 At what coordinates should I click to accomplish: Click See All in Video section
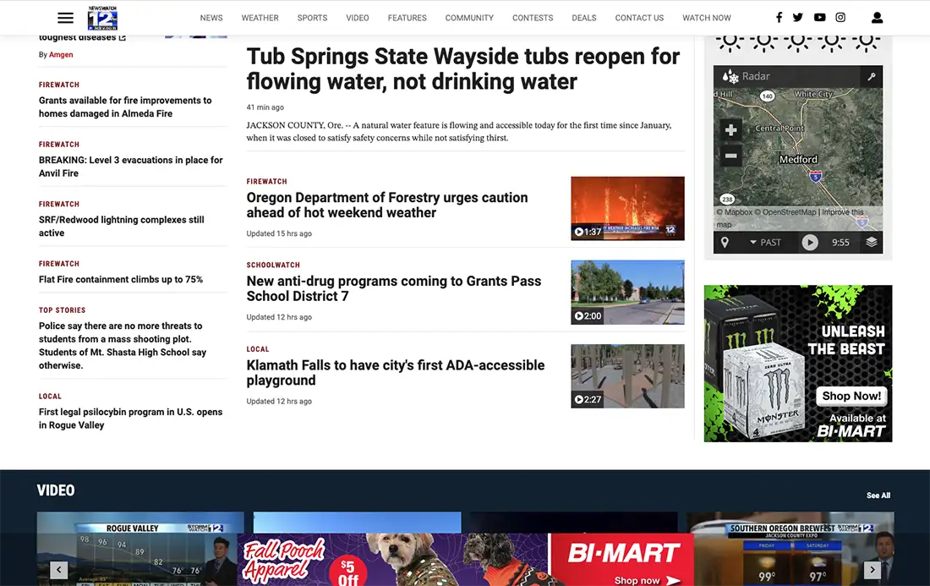[x=878, y=496]
